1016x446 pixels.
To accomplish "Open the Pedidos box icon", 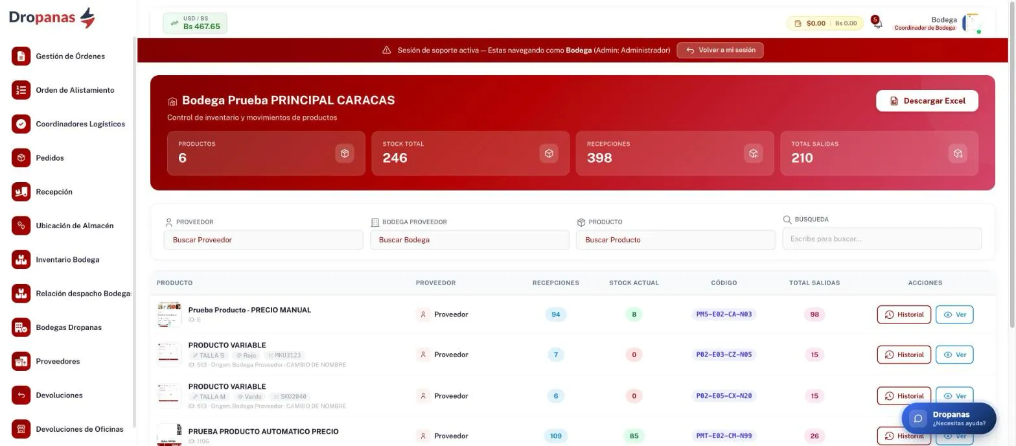I will [x=21, y=158].
